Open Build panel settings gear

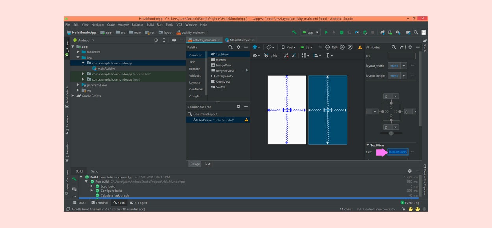coord(410,171)
